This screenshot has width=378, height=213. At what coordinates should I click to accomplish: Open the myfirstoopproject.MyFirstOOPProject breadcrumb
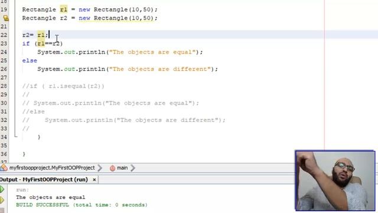[52, 168]
